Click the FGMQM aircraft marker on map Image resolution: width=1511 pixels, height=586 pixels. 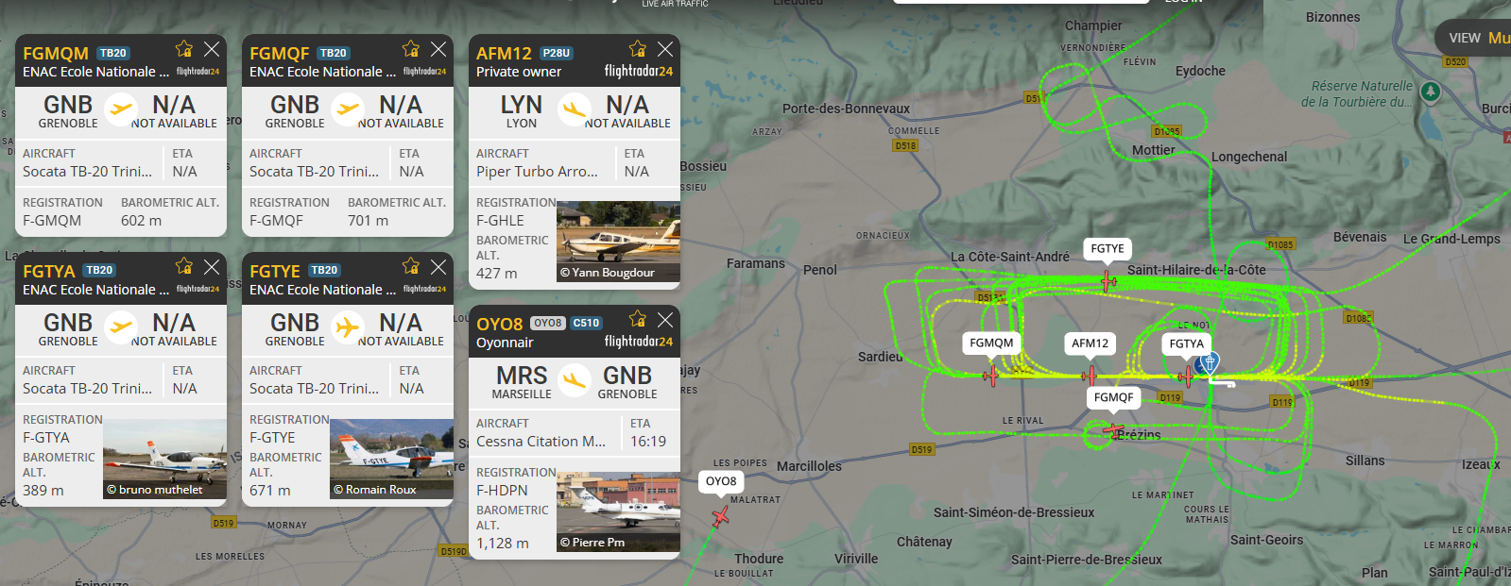[x=990, y=376]
